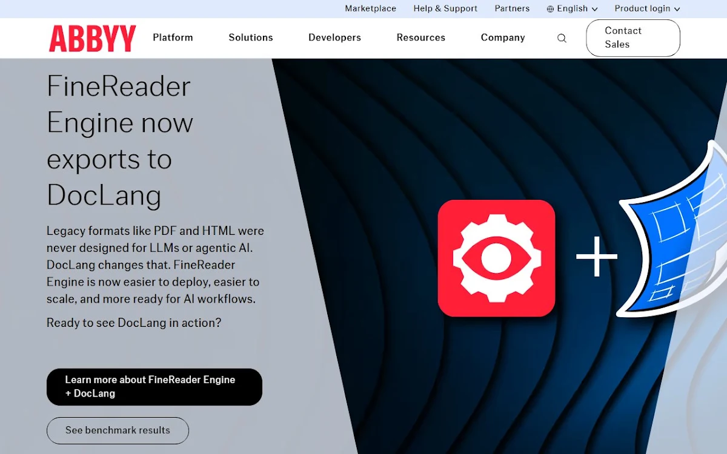Click Learn more about FineReader Engine + DocLang
The width and height of the screenshot is (727, 454).
point(154,387)
